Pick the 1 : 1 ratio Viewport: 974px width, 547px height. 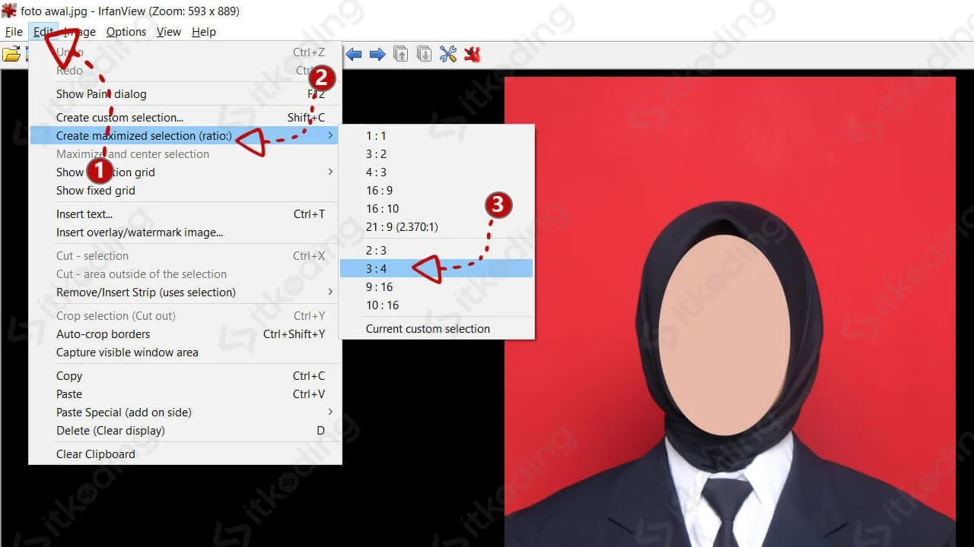tap(436, 136)
